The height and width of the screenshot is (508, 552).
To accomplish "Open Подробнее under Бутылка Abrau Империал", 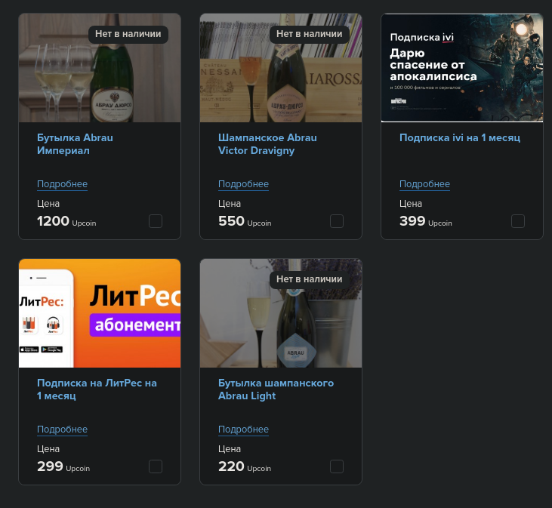I will coord(63,184).
